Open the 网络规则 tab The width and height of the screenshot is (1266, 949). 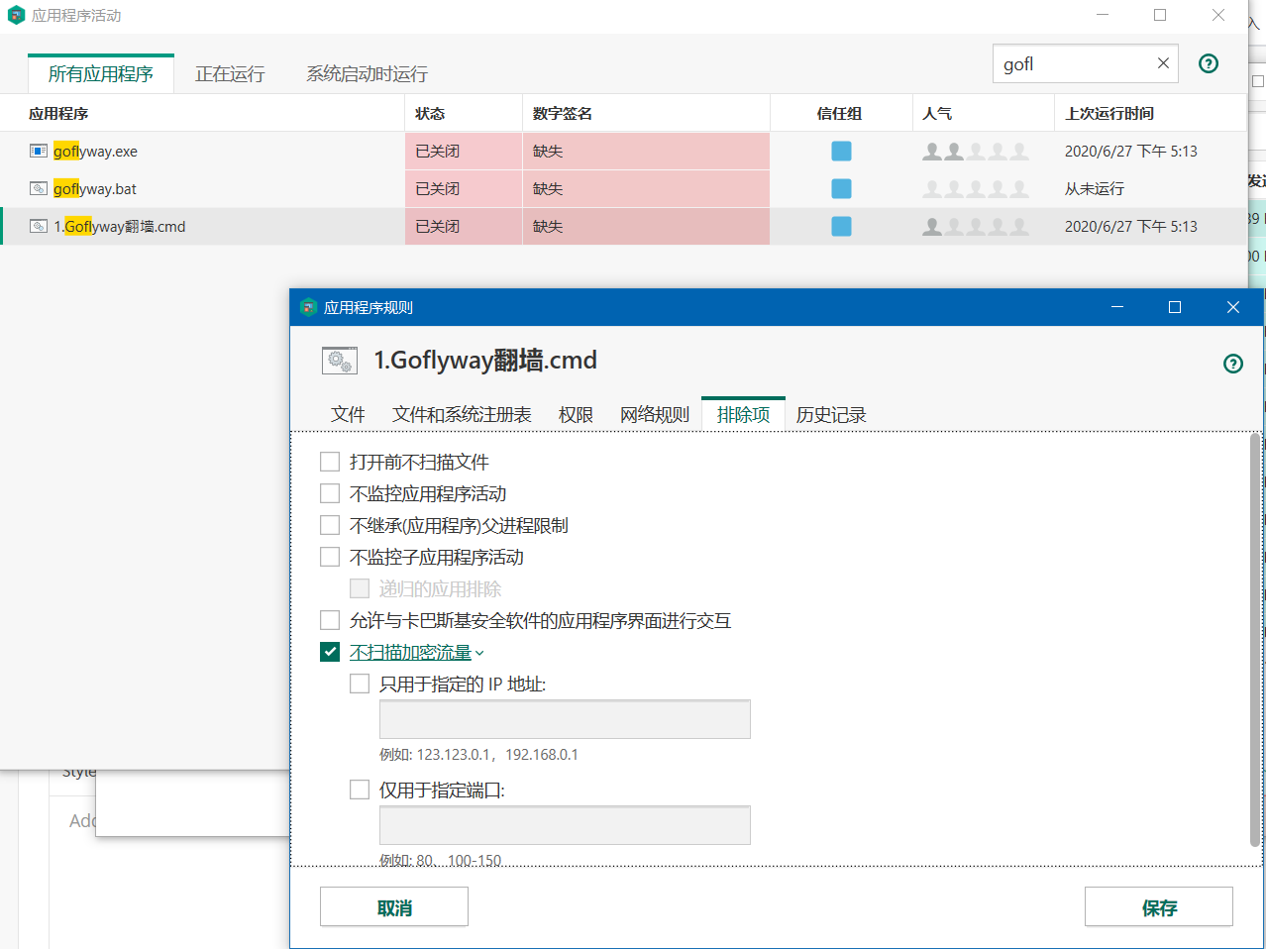click(655, 414)
